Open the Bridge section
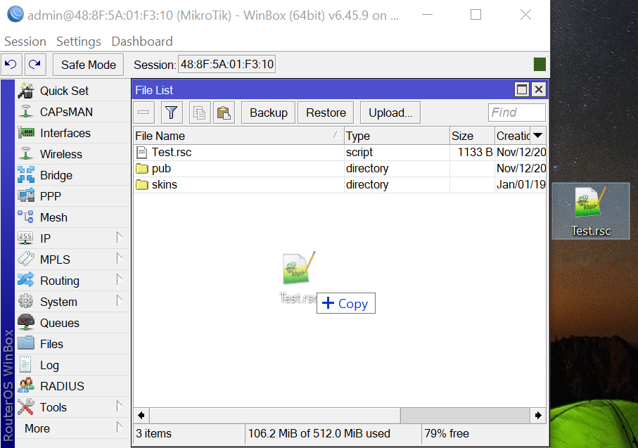The width and height of the screenshot is (638, 448). tap(73, 175)
